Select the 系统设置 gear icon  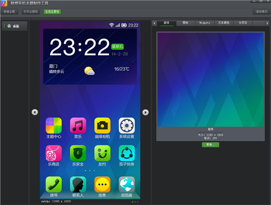pos(127,125)
